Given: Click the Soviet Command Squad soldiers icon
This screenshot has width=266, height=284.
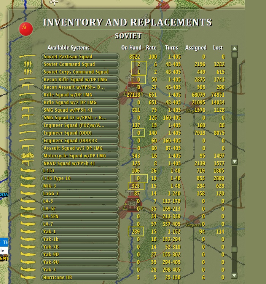Looking at the screenshot, I should click(28, 64).
